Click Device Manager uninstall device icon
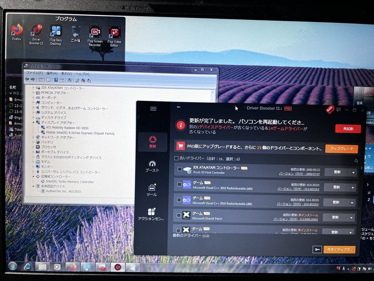The height and width of the screenshot is (281, 374). click(x=83, y=80)
